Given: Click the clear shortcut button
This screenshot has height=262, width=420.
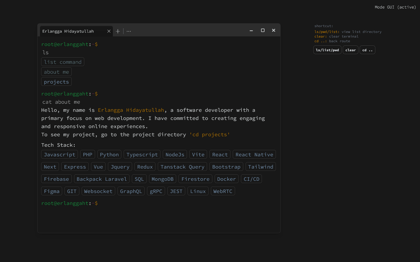Looking at the screenshot, I should point(351,50).
